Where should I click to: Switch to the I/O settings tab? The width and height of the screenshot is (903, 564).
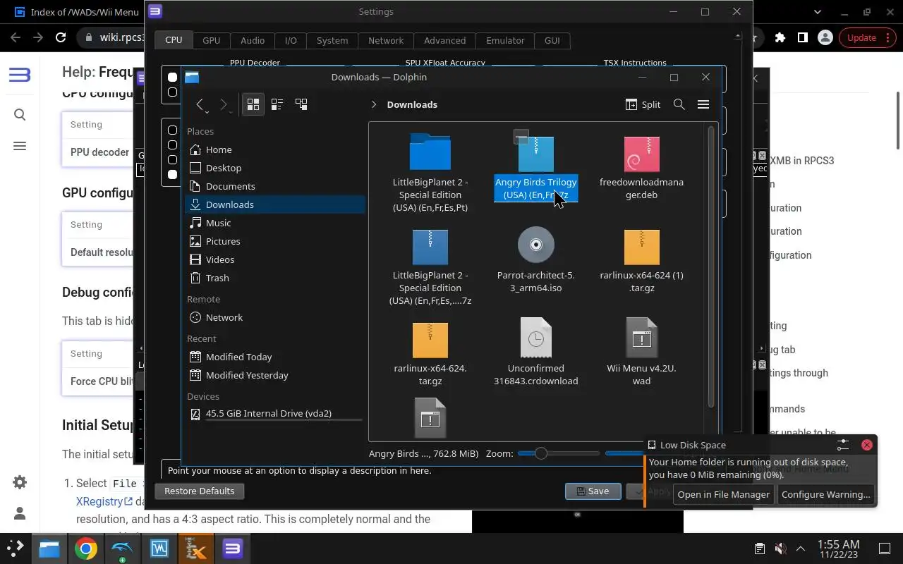(291, 40)
